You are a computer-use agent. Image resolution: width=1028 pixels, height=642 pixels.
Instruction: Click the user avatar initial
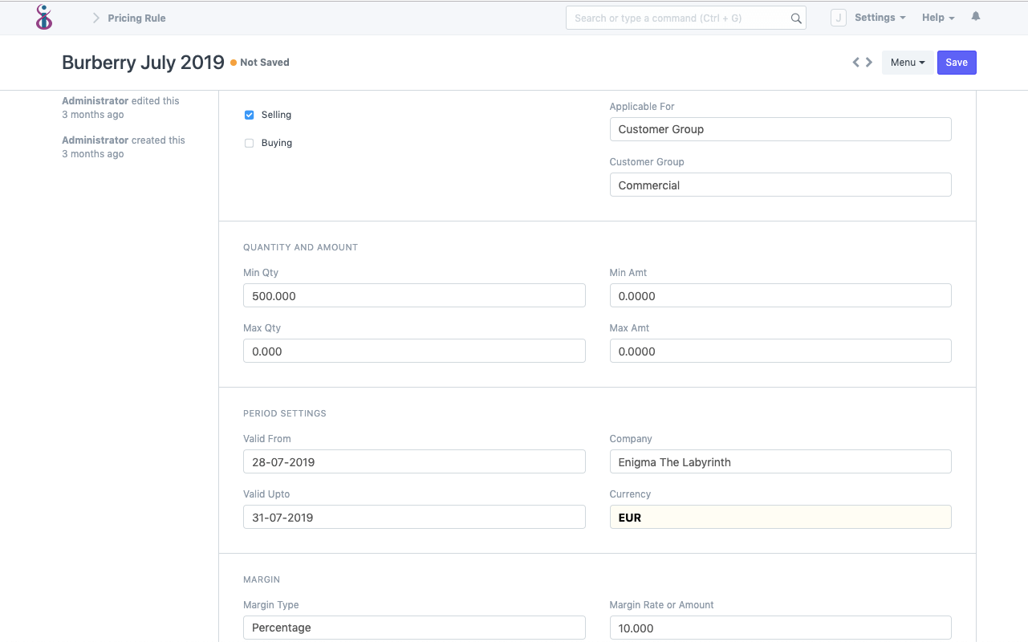coord(838,17)
